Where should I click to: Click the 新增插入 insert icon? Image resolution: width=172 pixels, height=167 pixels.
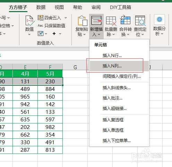96,21
